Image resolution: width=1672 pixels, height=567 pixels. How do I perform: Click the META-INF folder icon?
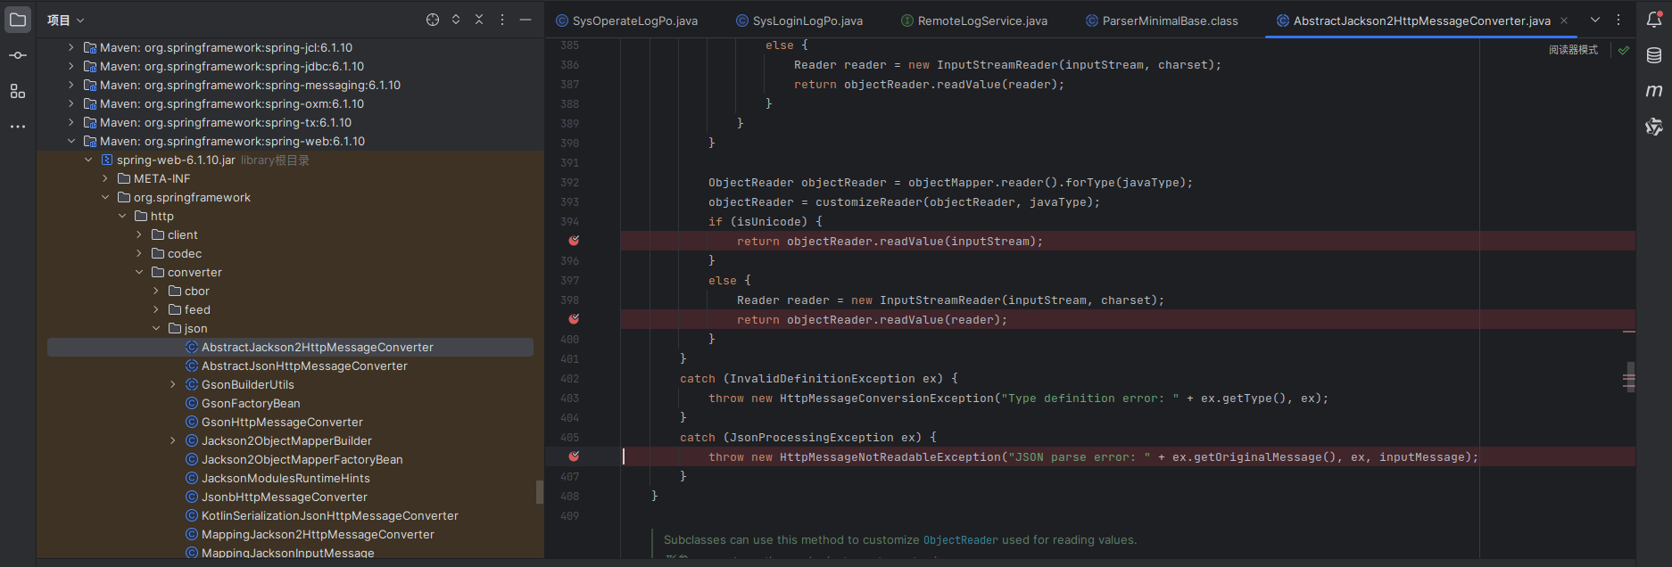124,178
